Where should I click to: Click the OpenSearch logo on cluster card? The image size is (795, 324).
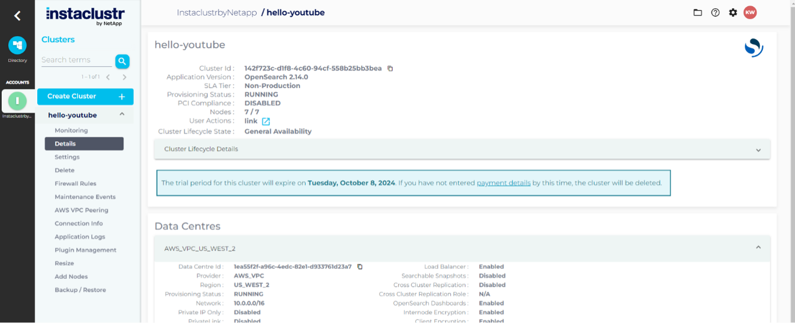click(754, 48)
